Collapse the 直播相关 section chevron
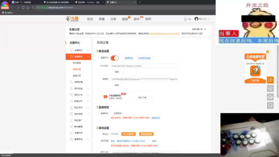279x157 pixels. click(x=88, y=57)
